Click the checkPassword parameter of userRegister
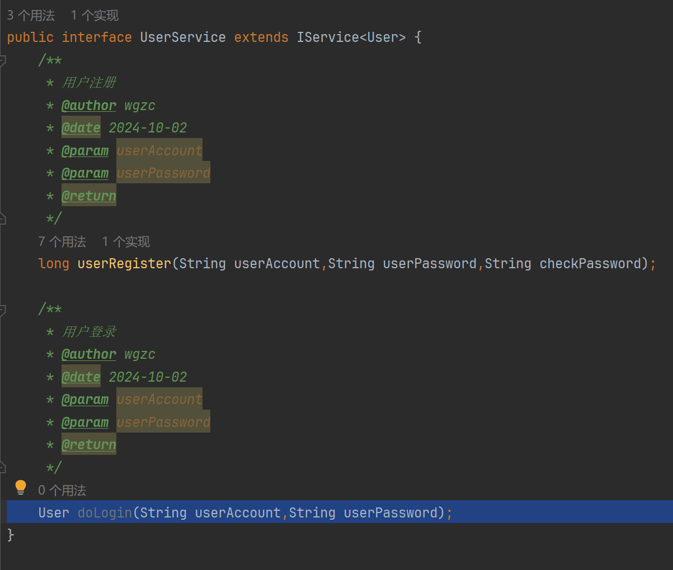The image size is (673, 570). [590, 263]
